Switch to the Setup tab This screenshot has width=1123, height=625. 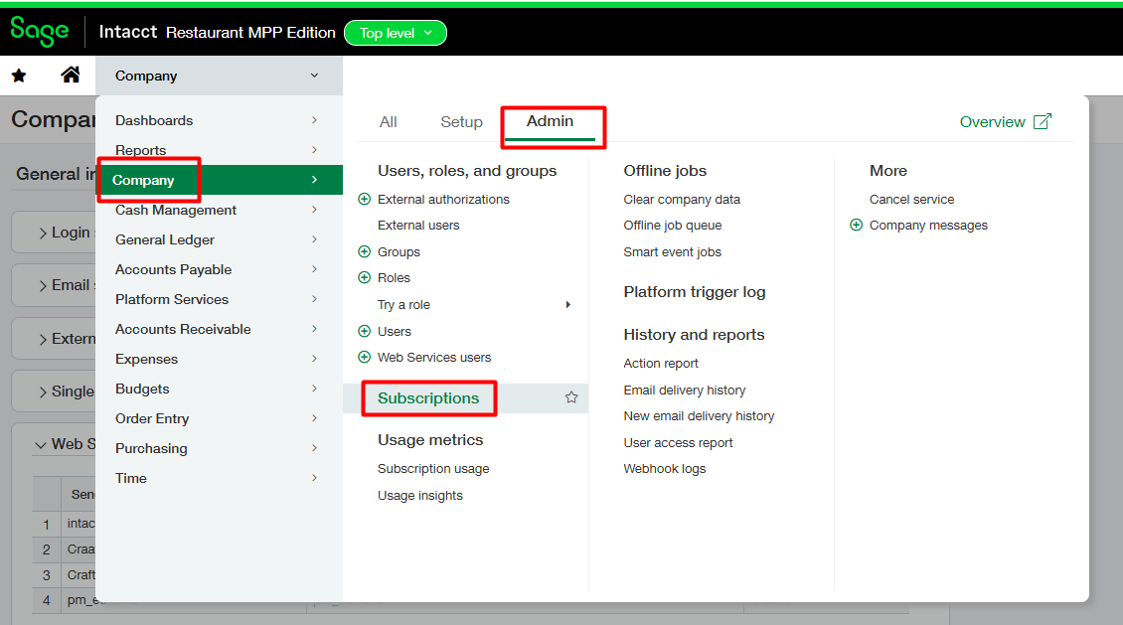click(461, 121)
